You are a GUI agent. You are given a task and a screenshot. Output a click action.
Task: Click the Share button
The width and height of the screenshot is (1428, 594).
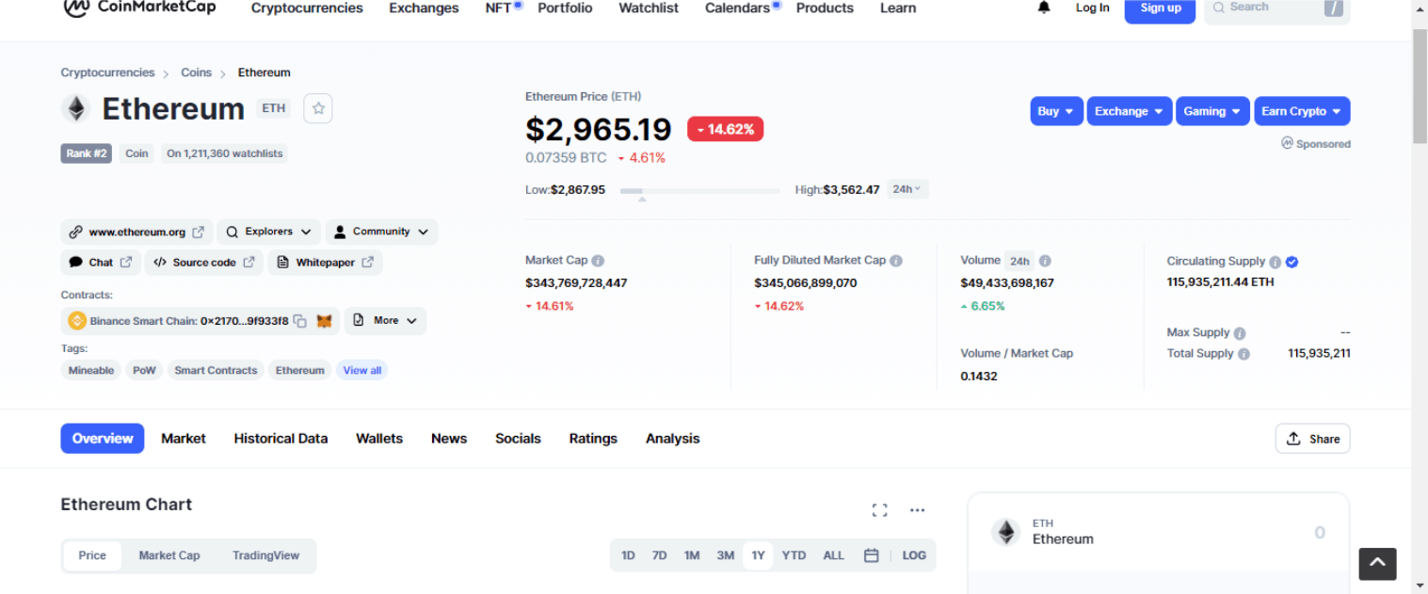(x=1313, y=439)
